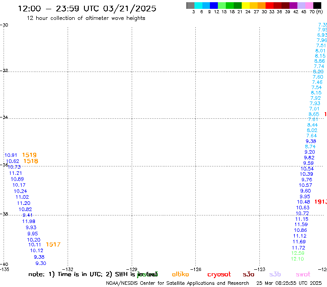327x287 pixels.
Task: Select the green 12.10 wave height value
Action: [297, 259]
